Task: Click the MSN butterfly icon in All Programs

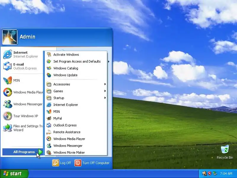Action: (49, 112)
